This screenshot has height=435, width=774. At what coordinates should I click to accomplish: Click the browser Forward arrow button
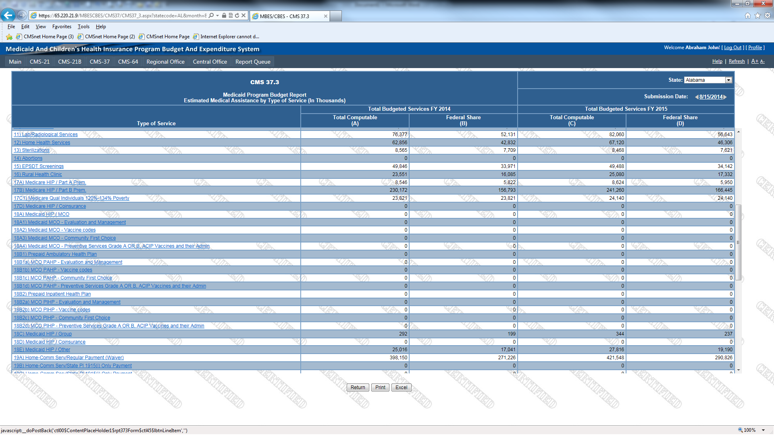point(22,15)
